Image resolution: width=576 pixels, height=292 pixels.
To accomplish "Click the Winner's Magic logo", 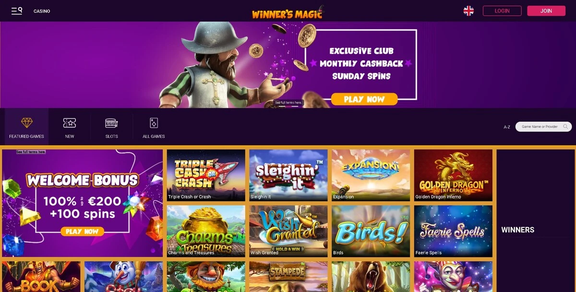I will click(x=288, y=12).
